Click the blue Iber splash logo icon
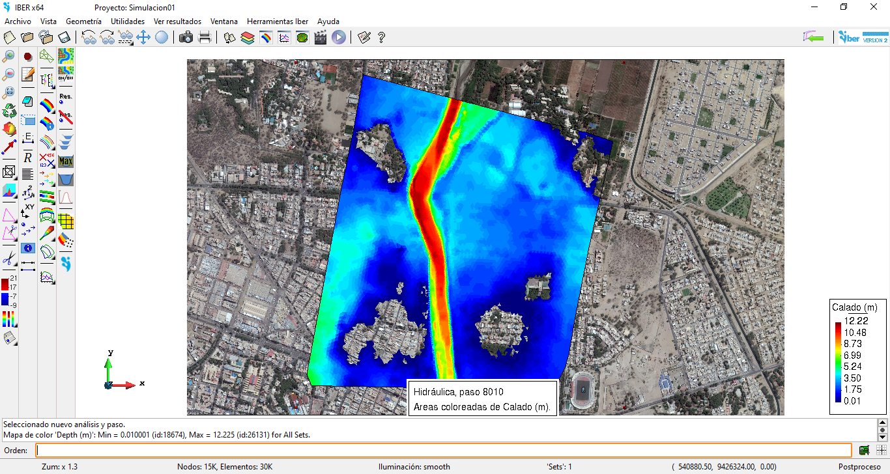This screenshot has width=890, height=474. [x=65, y=264]
